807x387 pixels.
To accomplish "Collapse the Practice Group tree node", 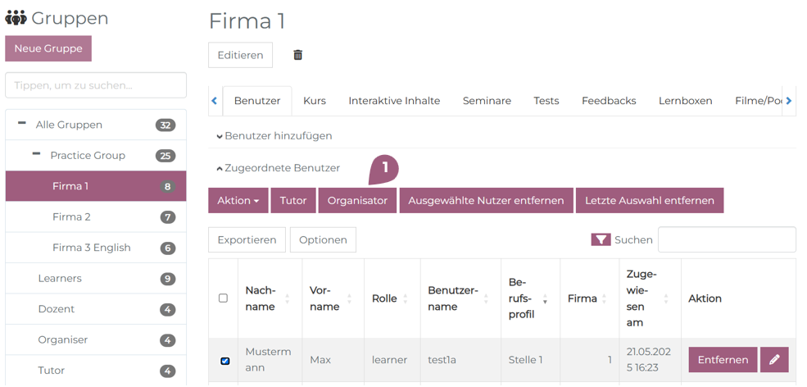I will click(x=36, y=154).
